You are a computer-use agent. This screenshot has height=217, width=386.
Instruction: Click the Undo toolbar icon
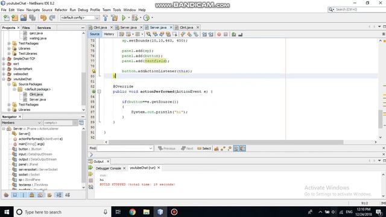click(43, 17)
